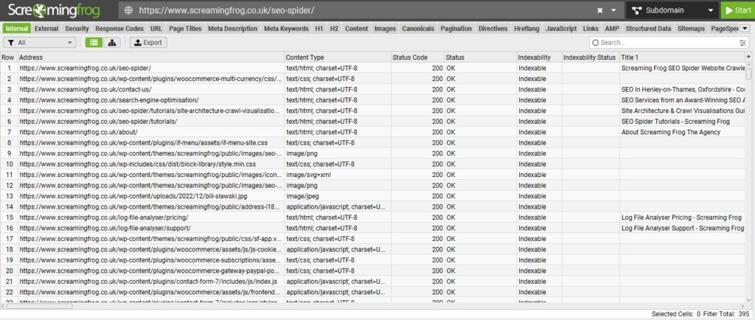Screen dimensions: 755x320
Task: Open the Page Titles tab
Action: (185, 28)
